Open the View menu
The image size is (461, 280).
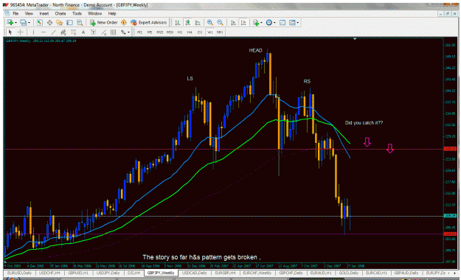point(29,13)
